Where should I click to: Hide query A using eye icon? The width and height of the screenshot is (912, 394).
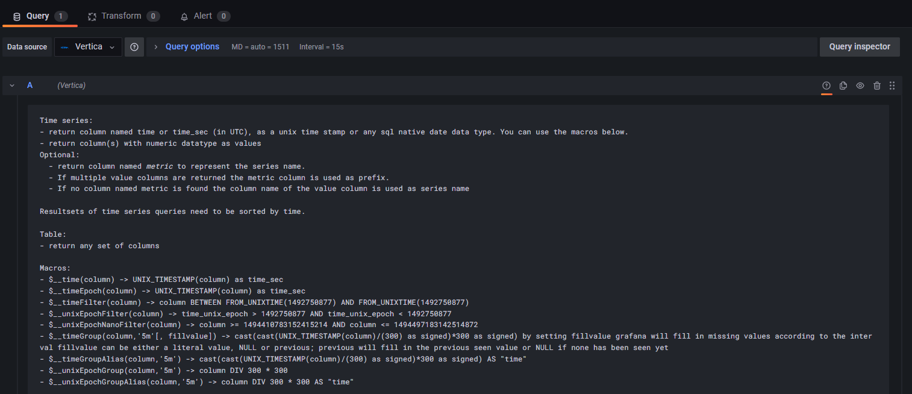pos(860,86)
